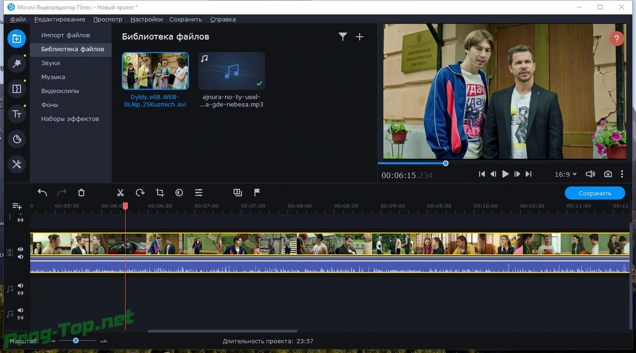Click the preview seek bar handle

[x=445, y=163]
